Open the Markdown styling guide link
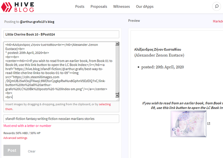Screen dimensions: 223x158 tap(218, 21)
